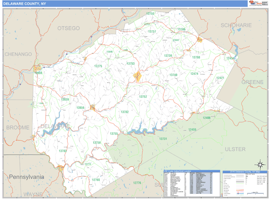Click the yellow town area beside ZIP 13856
The width and height of the screenshot is (271, 199).
click(92, 107)
